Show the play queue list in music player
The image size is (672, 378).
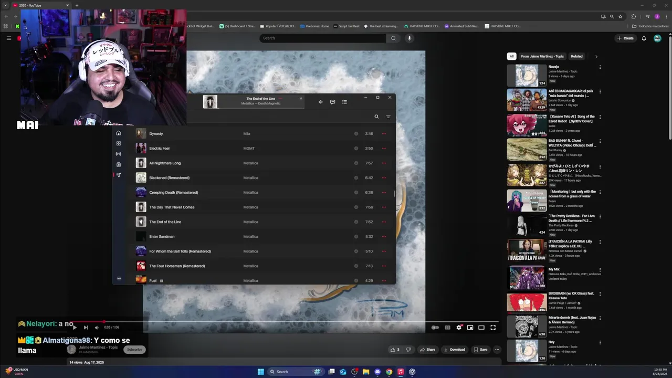coord(344,102)
